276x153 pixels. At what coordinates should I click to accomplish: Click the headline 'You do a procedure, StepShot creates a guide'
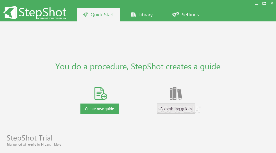click(x=138, y=67)
